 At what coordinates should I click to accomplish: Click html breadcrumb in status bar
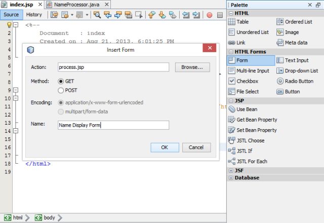(13, 218)
